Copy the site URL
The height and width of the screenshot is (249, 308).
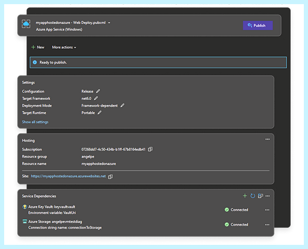110,176
